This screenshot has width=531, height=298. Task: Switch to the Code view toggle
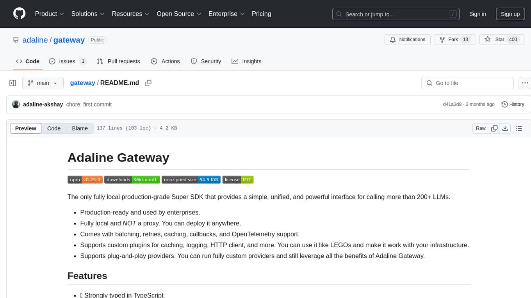coord(54,128)
